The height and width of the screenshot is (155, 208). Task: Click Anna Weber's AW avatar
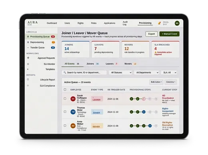coord(73,126)
